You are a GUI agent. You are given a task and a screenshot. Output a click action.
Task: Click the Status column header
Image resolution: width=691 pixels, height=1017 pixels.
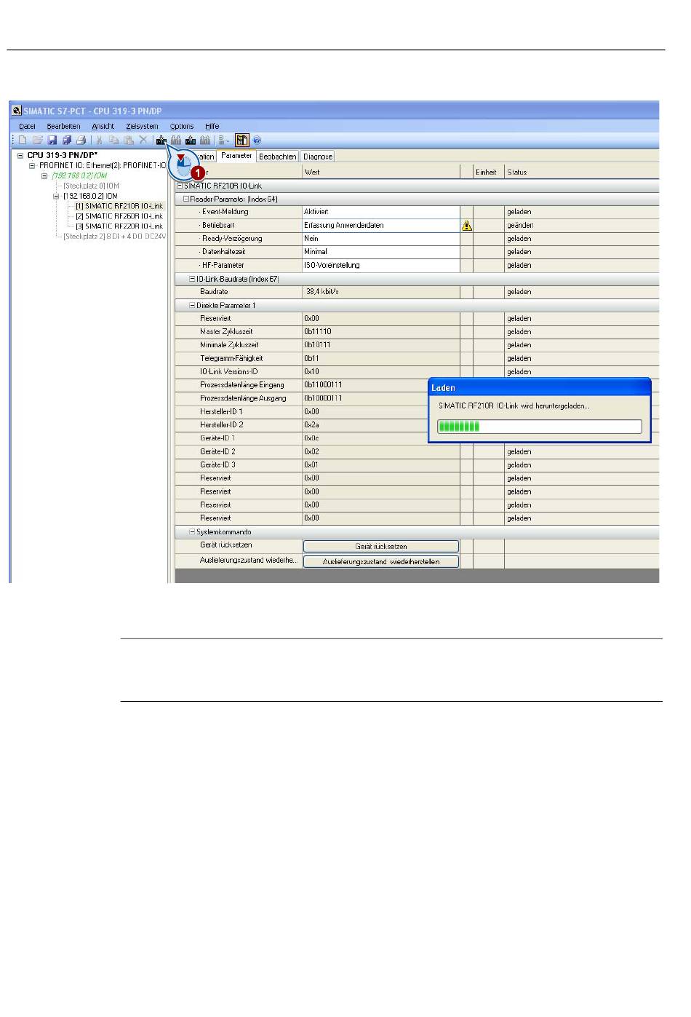[582, 172]
